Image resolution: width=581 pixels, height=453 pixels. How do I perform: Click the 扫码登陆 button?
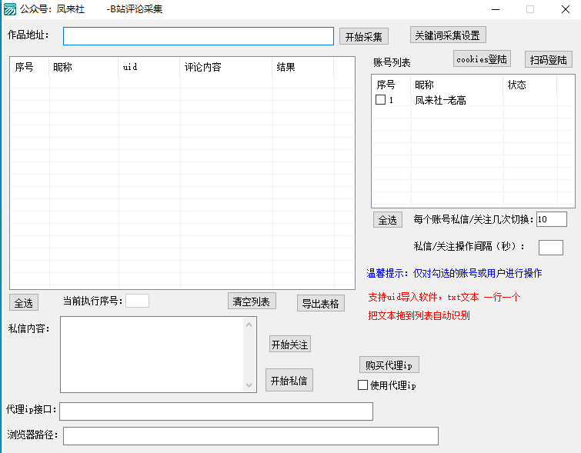(x=549, y=59)
